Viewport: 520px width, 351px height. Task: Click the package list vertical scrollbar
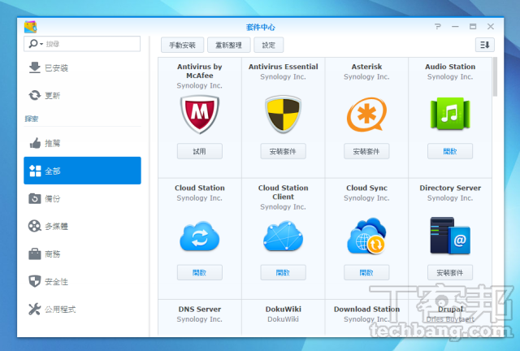(496, 81)
